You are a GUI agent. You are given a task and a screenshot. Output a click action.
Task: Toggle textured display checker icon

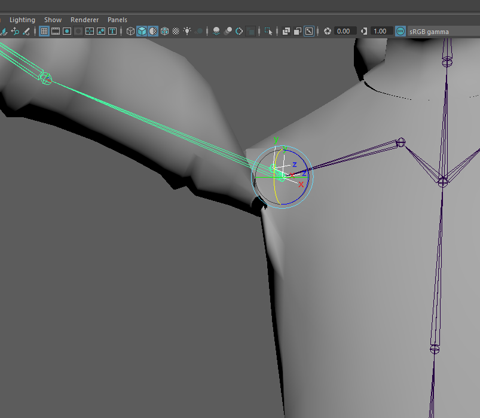[x=176, y=31]
